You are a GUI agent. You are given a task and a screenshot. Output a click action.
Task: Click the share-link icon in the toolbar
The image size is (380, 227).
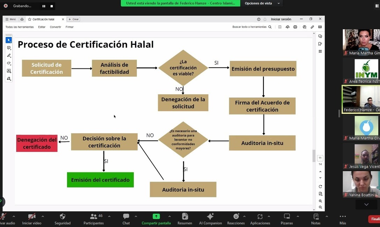pos(312,27)
